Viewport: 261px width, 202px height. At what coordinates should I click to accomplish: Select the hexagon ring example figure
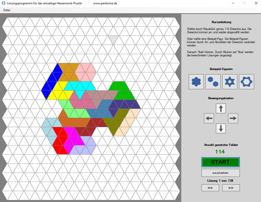coord(246,82)
